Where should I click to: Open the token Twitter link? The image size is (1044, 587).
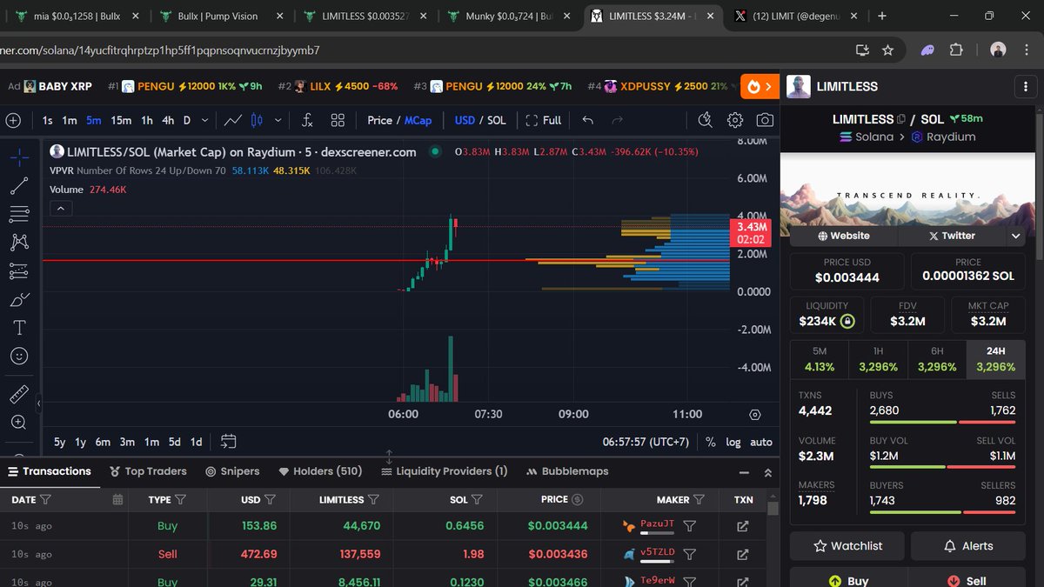[x=952, y=236]
